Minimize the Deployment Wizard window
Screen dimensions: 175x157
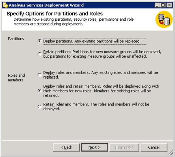[157, 5]
